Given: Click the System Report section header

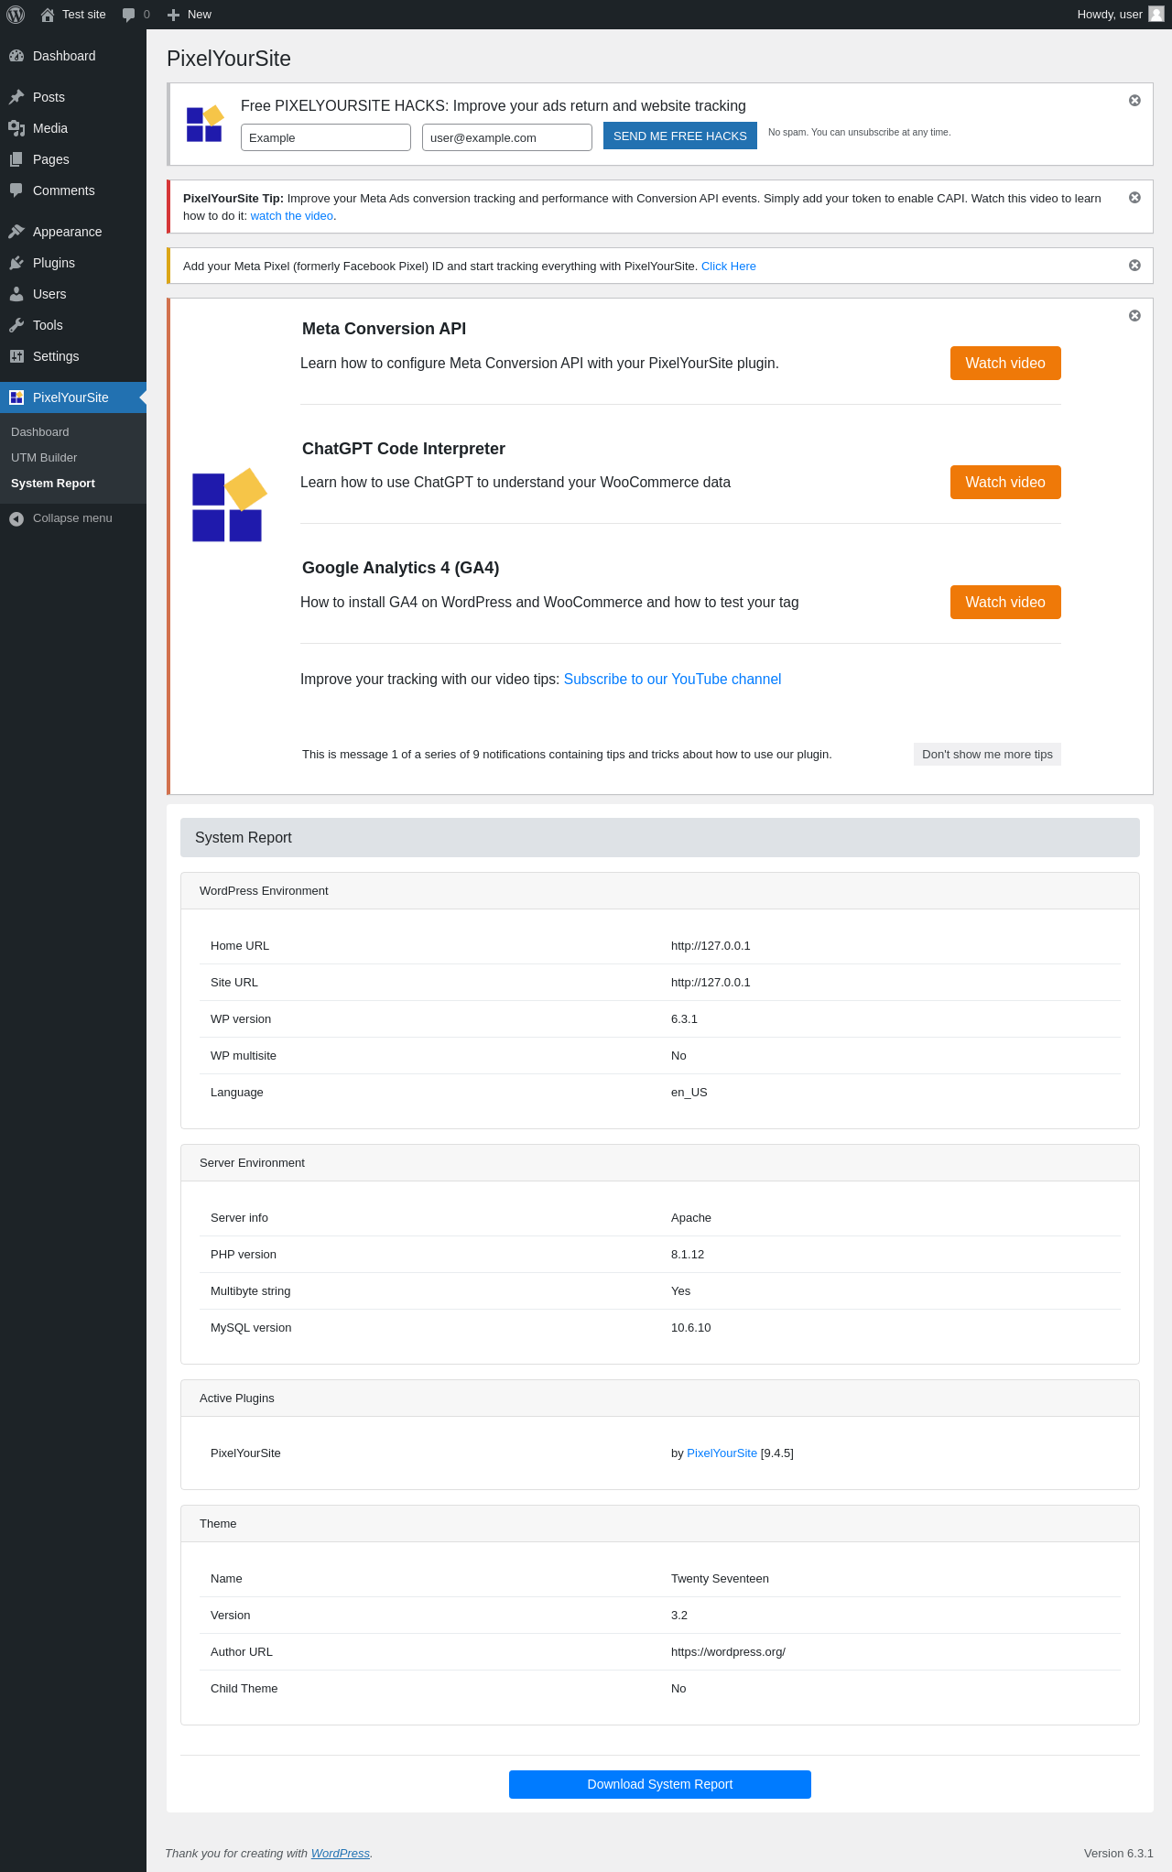Looking at the screenshot, I should [x=660, y=838].
